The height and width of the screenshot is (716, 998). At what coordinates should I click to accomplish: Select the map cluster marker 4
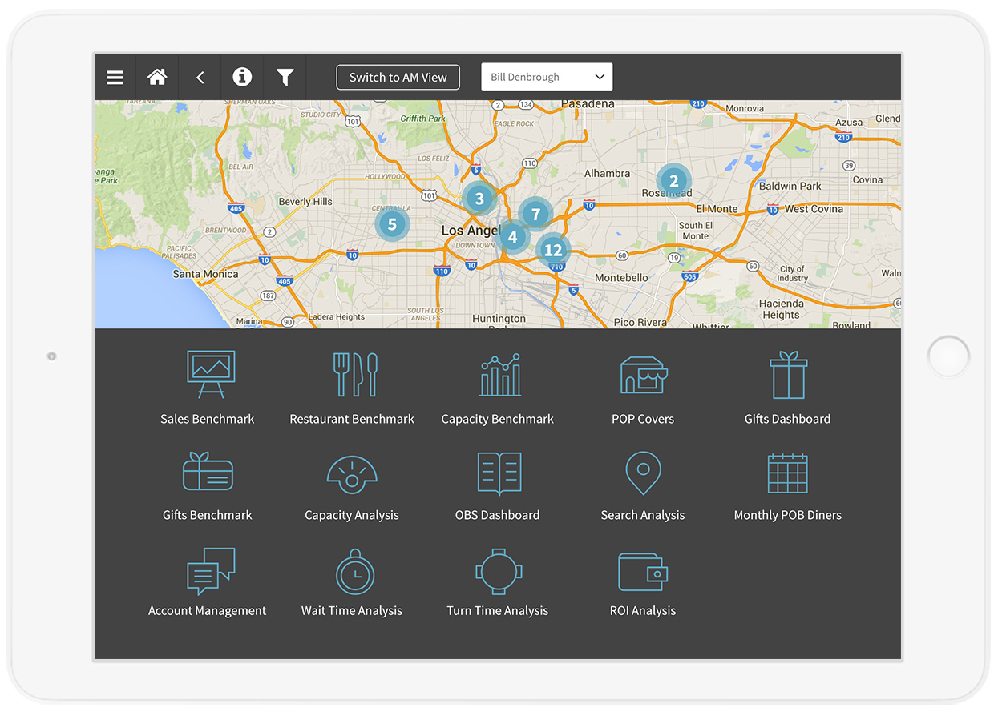[512, 237]
